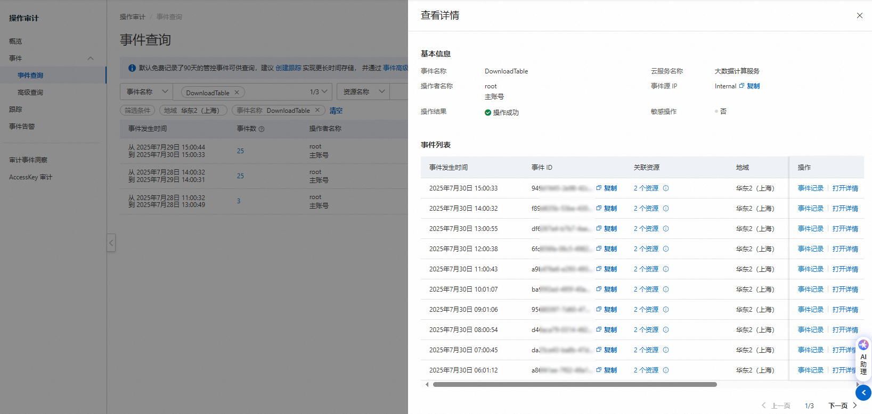Click the 地域 华东2 (上海) filter chip
The height and width of the screenshot is (414, 872).
click(193, 110)
